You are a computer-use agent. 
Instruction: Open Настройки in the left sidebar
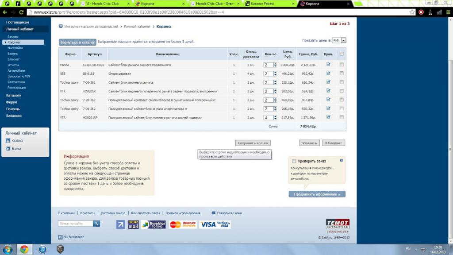[x=15, y=48]
